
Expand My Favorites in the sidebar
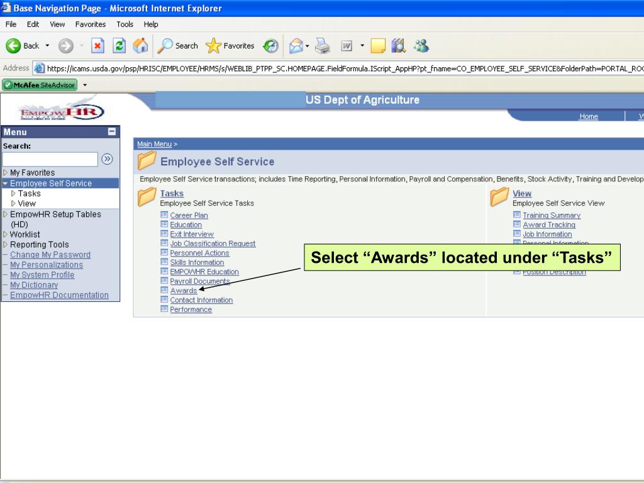pos(4,173)
